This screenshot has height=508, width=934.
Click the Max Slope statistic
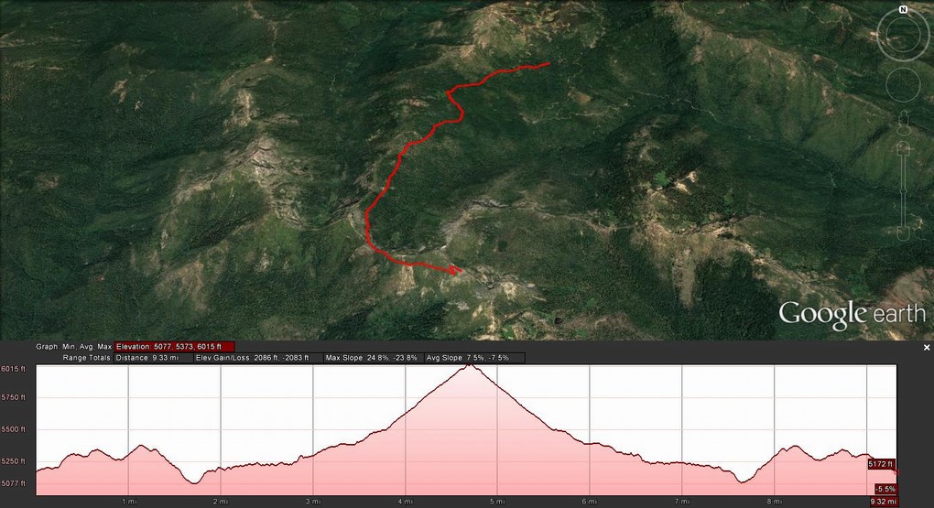[366, 358]
